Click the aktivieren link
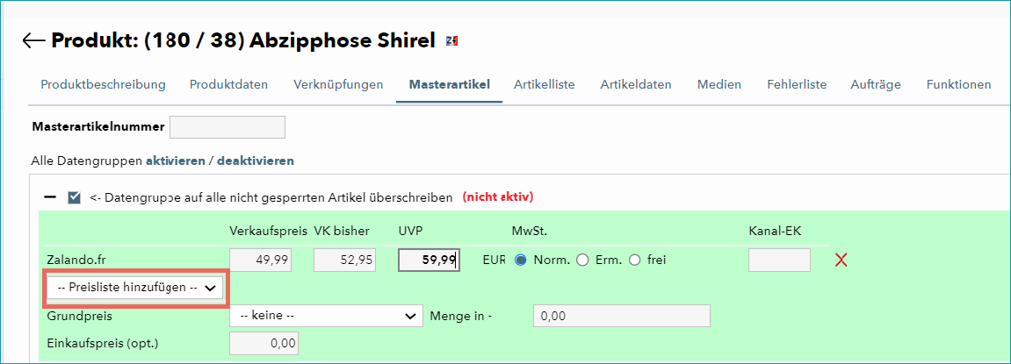Viewport: 1011px width, 364px height. click(x=176, y=161)
